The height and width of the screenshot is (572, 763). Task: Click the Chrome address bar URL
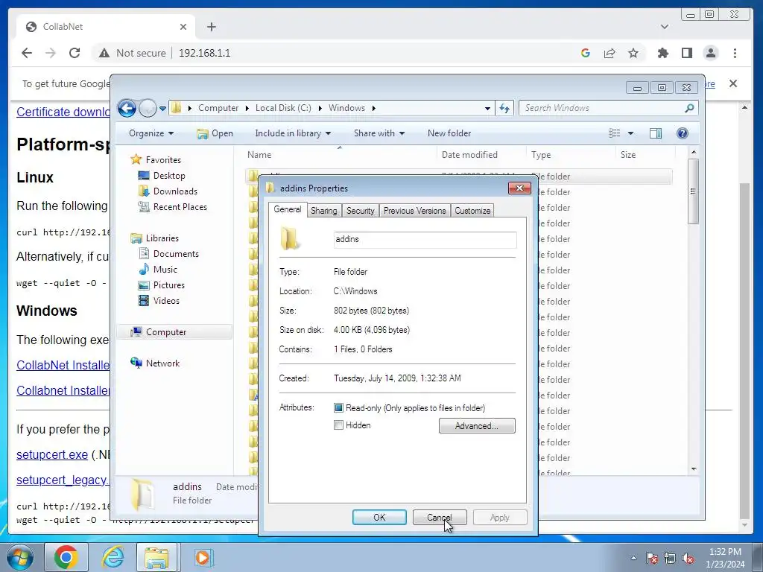coord(204,53)
